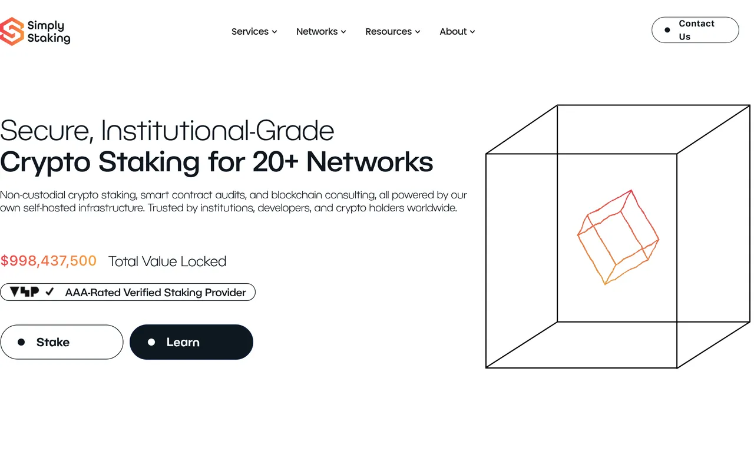This screenshot has width=754, height=471.
Task: Click the $998,437,500 total value figure
Action: pos(48,261)
